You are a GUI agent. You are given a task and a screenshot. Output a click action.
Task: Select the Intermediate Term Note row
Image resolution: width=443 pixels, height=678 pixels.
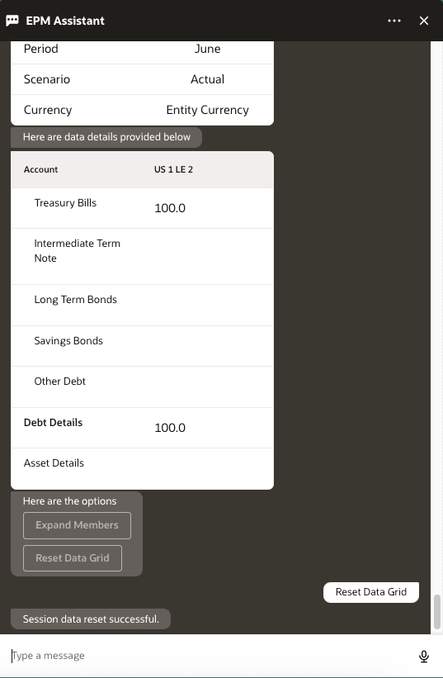(142, 256)
